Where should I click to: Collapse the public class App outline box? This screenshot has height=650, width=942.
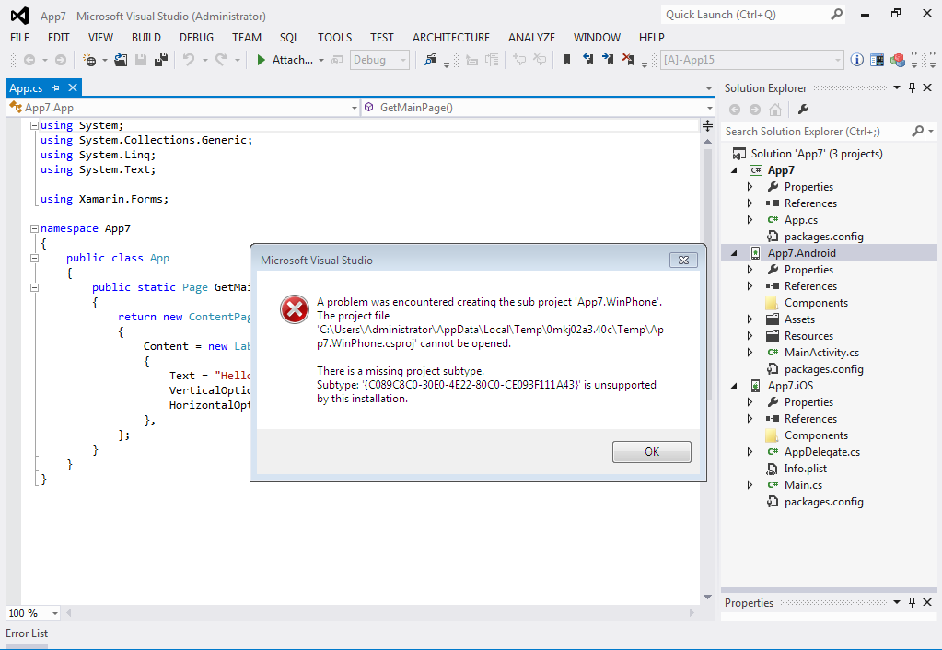[x=35, y=259]
